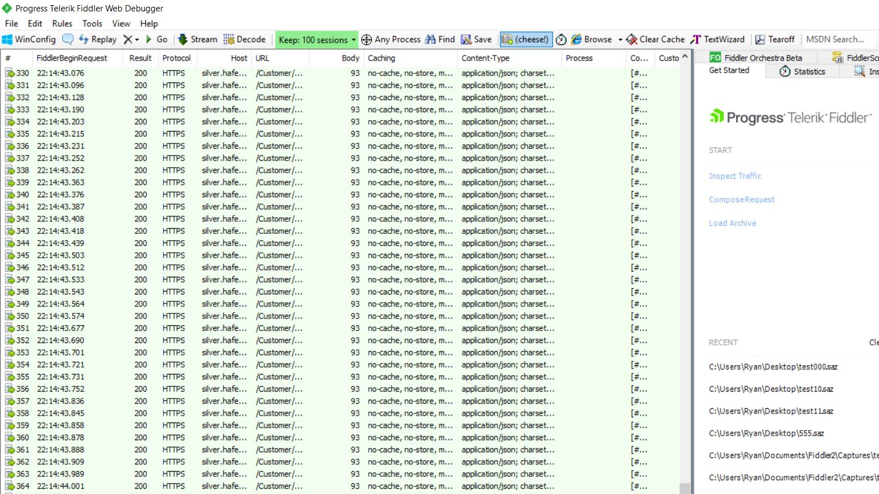Expand the Browse dropdown arrow
879x494 pixels.
[620, 40]
